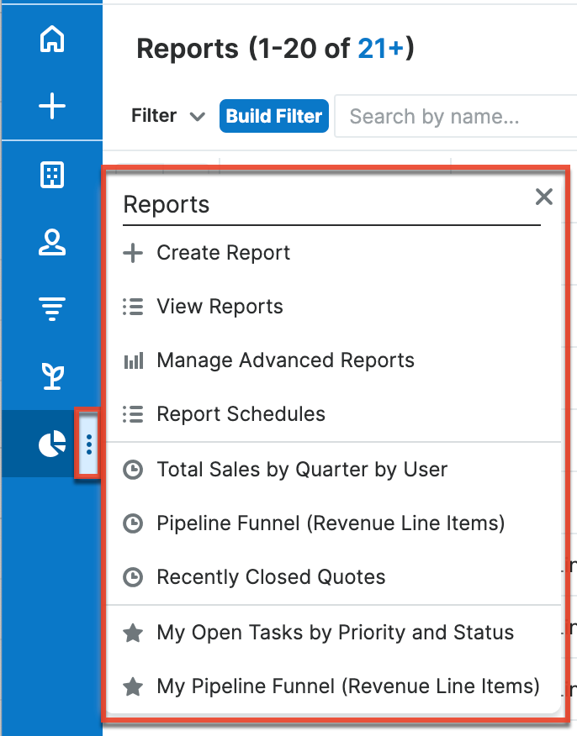This screenshot has width=577, height=736.
Task: Open quick create with the plus icon
Action: tap(52, 106)
